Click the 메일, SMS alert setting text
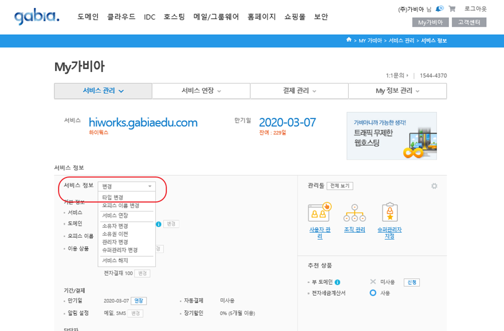Image resolution: width=504 pixels, height=331 pixels. tap(115, 313)
